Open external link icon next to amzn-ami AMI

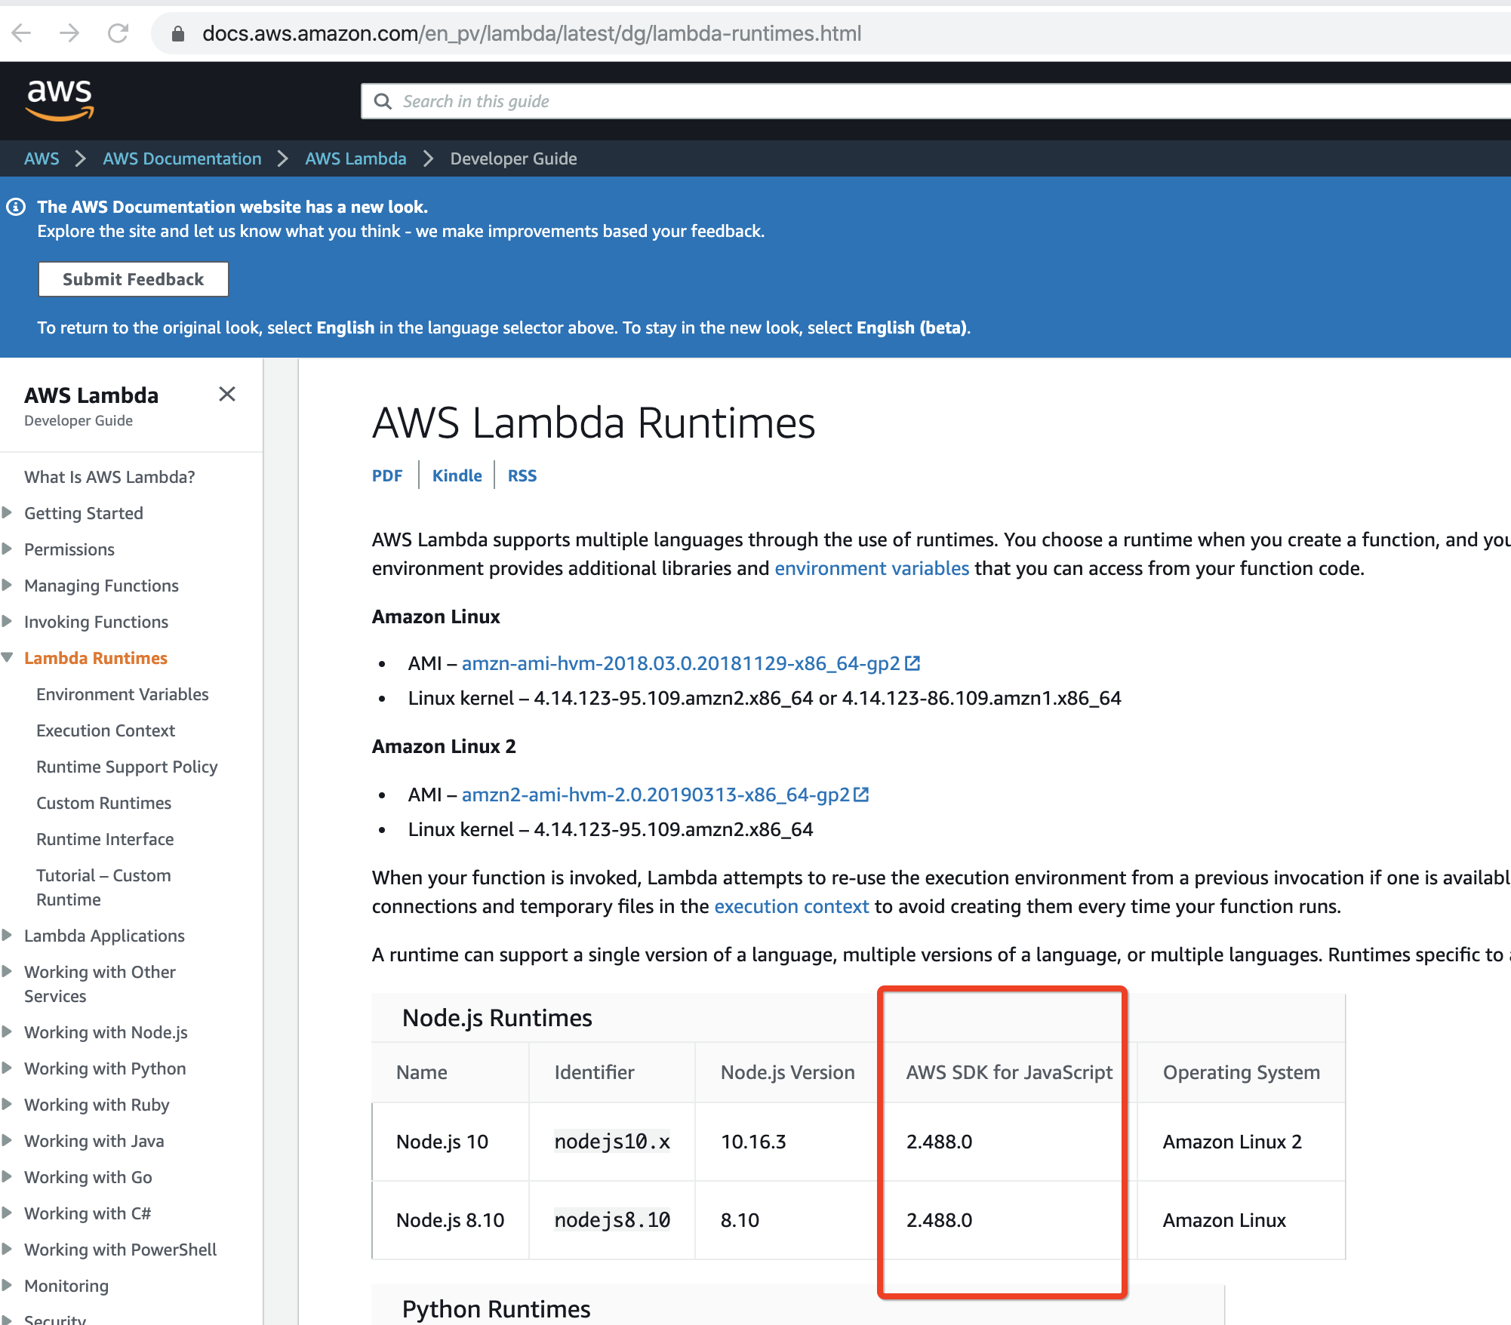point(913,662)
